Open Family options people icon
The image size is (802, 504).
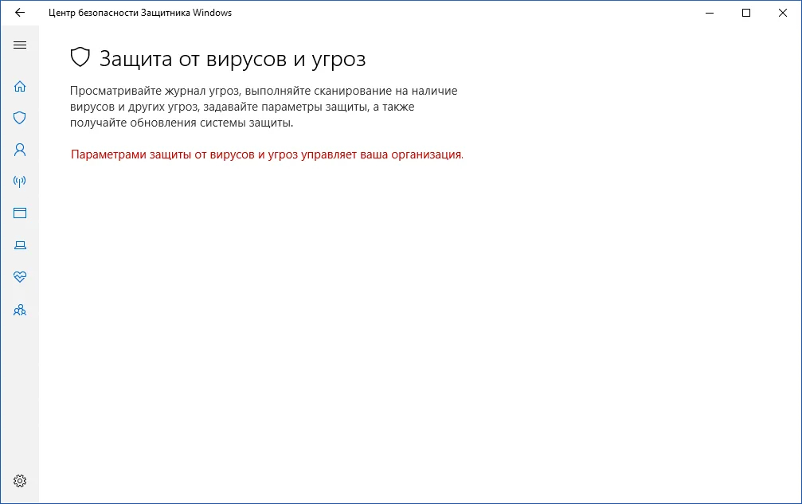(20, 310)
